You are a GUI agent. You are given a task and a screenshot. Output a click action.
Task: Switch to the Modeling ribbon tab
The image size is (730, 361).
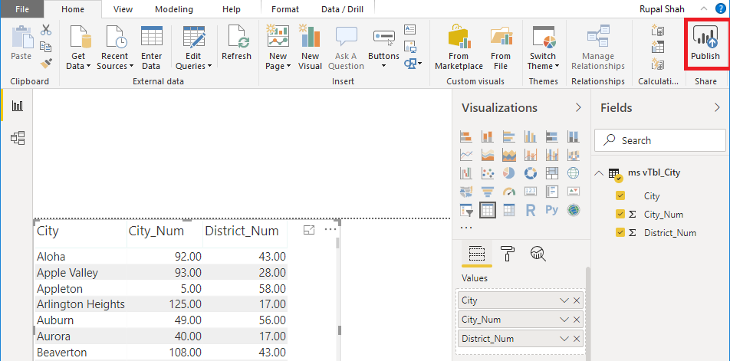pos(174,9)
